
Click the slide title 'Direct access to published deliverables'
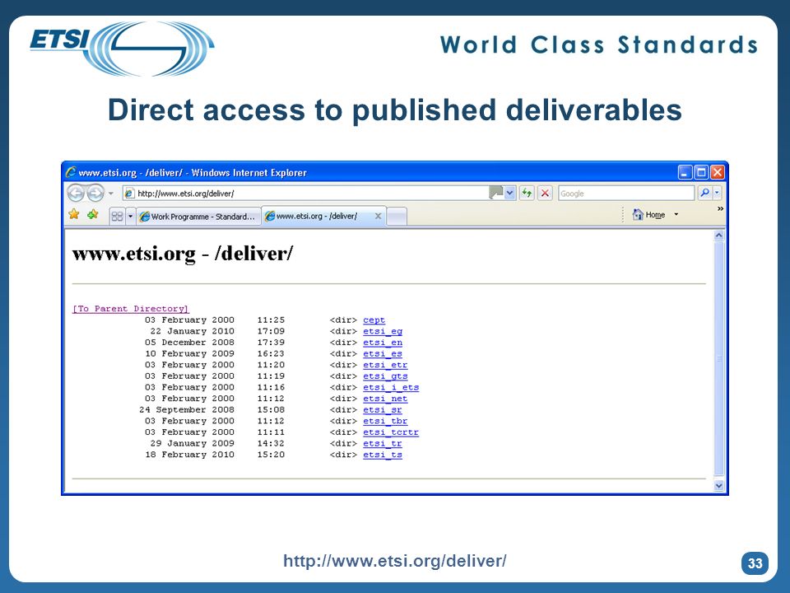394,110
